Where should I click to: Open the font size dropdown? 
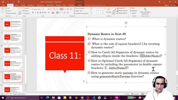pyautogui.click(x=46, y=9)
